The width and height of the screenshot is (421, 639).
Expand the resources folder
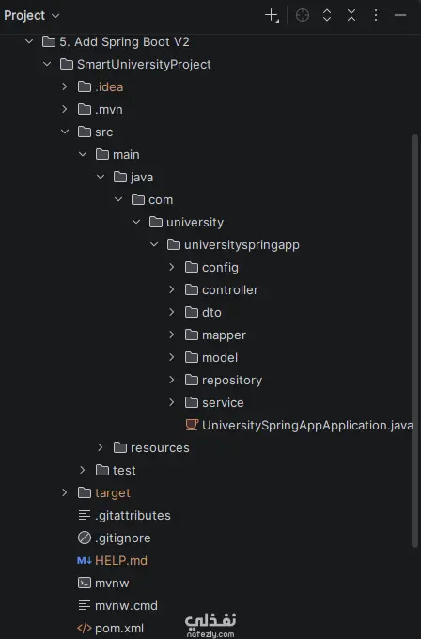101,447
